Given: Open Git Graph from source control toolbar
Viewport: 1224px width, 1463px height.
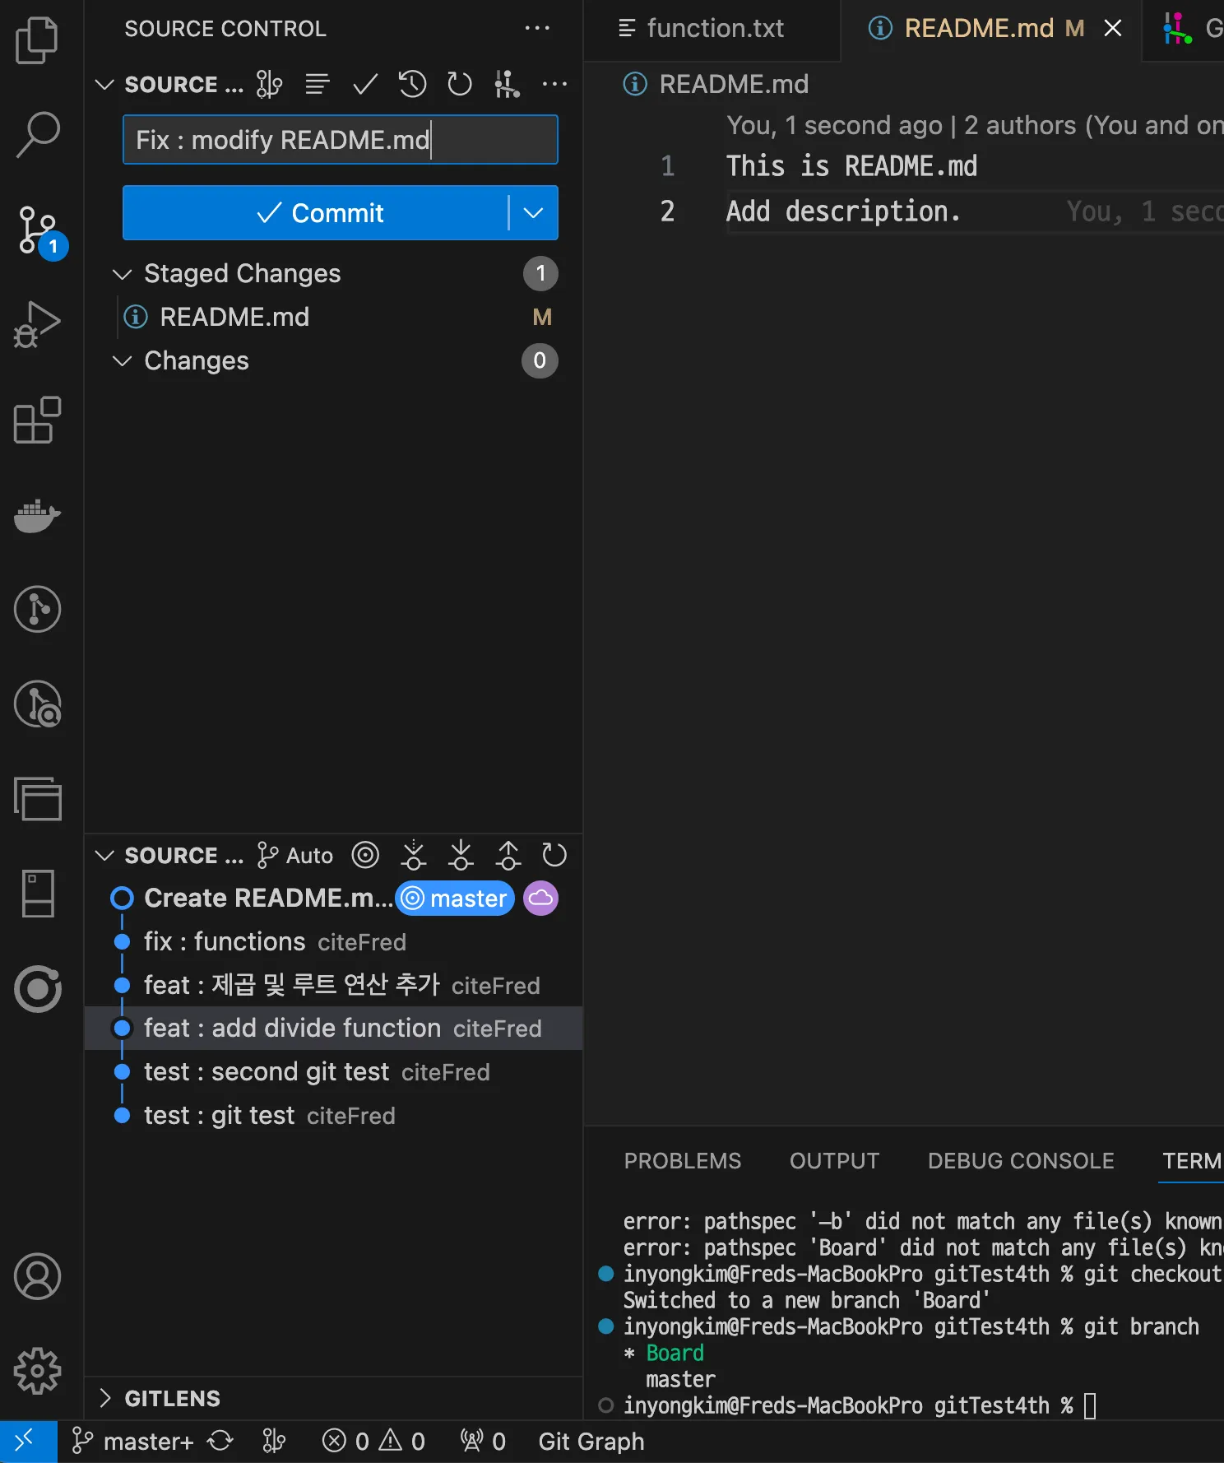Looking at the screenshot, I should (x=507, y=84).
